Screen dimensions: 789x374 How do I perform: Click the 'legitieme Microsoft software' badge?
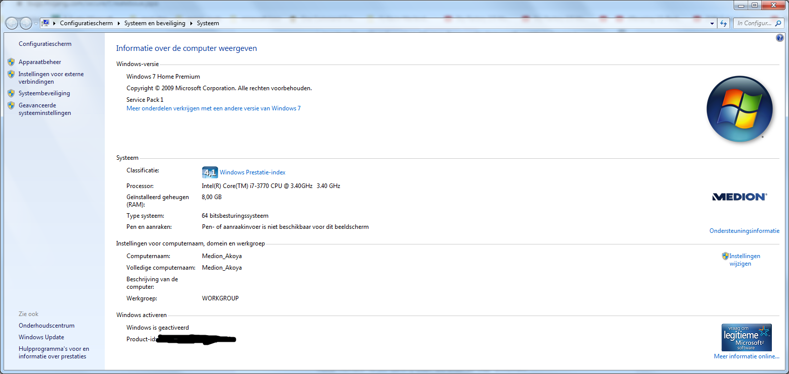pyautogui.click(x=746, y=337)
